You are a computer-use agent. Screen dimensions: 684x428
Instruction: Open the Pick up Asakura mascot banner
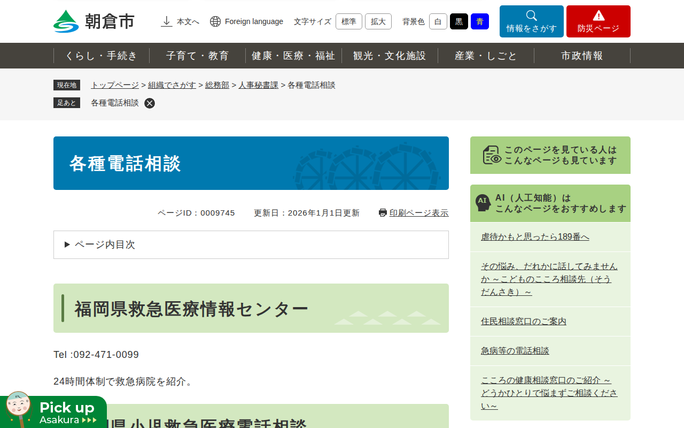click(x=53, y=412)
